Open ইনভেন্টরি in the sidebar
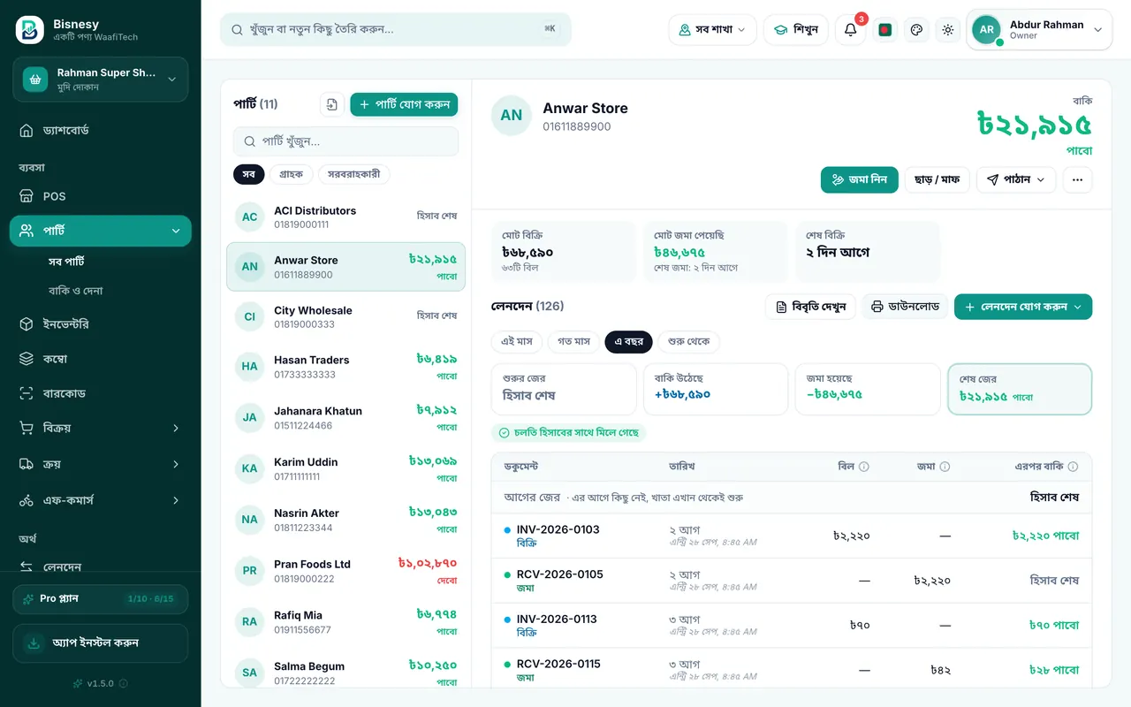 click(100, 324)
